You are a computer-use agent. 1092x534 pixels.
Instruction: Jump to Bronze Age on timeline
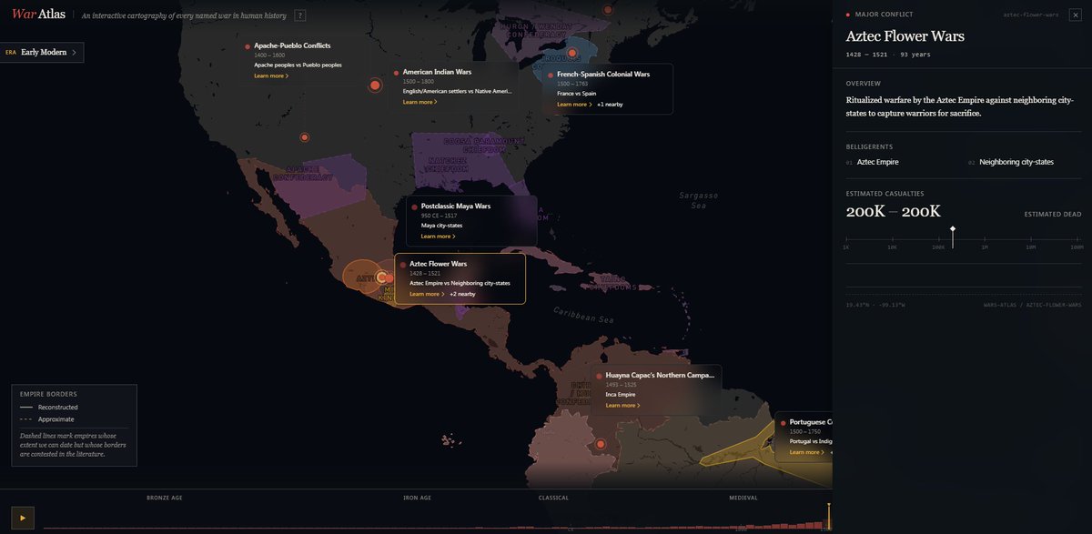pos(165,498)
